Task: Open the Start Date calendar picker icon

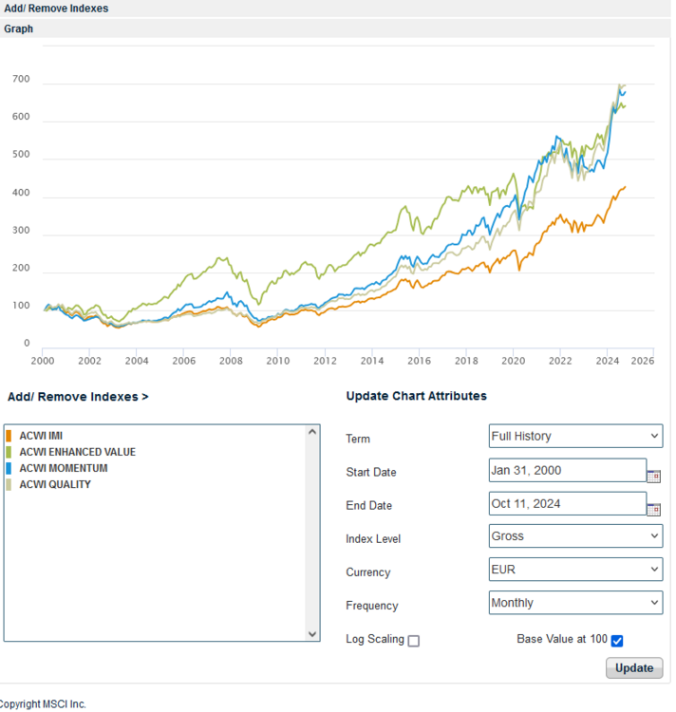Action: point(653,476)
